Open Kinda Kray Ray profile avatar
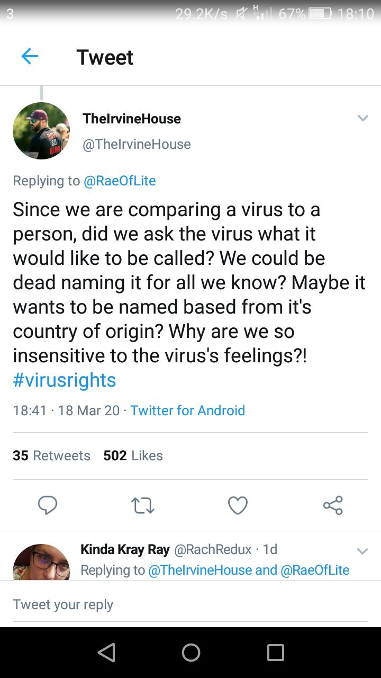 [41, 563]
